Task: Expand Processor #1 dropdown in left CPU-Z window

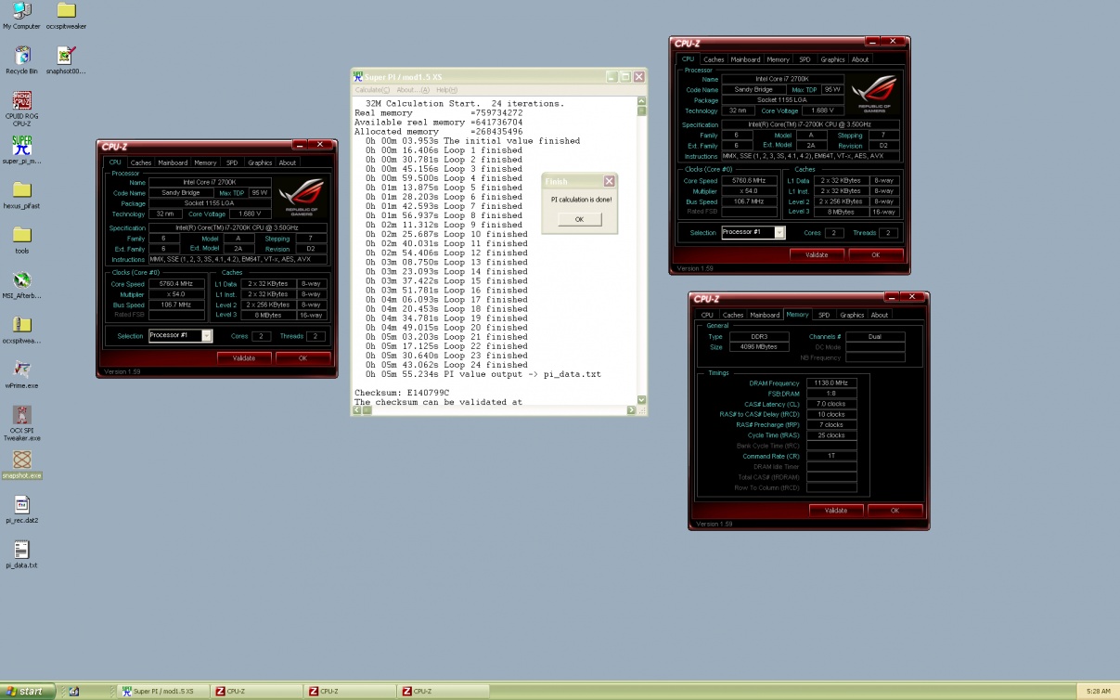Action: pos(206,336)
